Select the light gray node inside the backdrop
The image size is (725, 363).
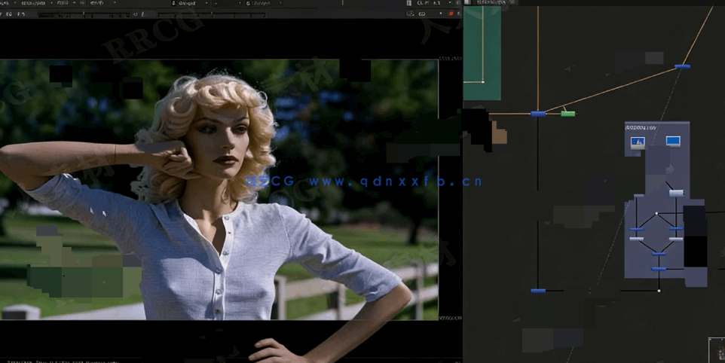pos(676,193)
